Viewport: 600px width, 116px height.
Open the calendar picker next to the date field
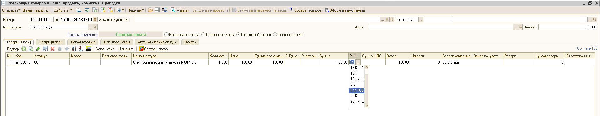pos(95,19)
